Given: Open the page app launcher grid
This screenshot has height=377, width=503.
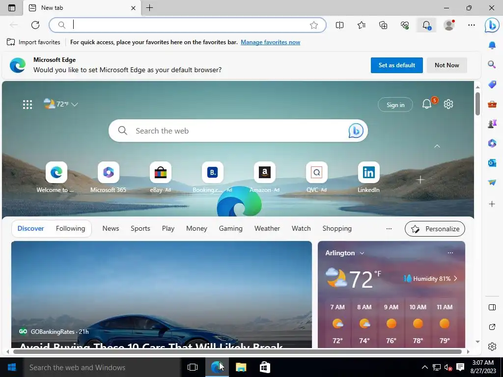Looking at the screenshot, I should (x=28, y=105).
